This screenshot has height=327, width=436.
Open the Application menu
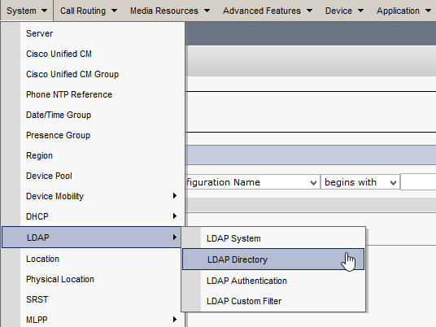(x=403, y=11)
